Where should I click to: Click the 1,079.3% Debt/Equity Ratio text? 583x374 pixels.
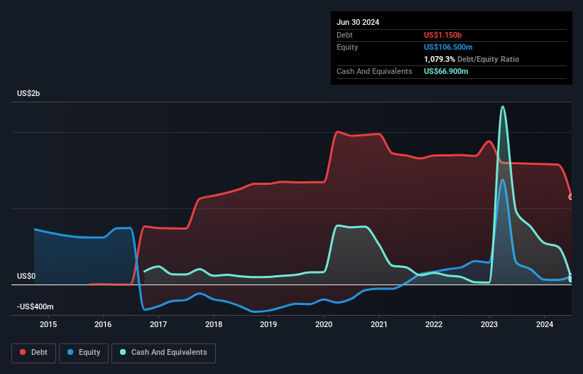(472, 59)
